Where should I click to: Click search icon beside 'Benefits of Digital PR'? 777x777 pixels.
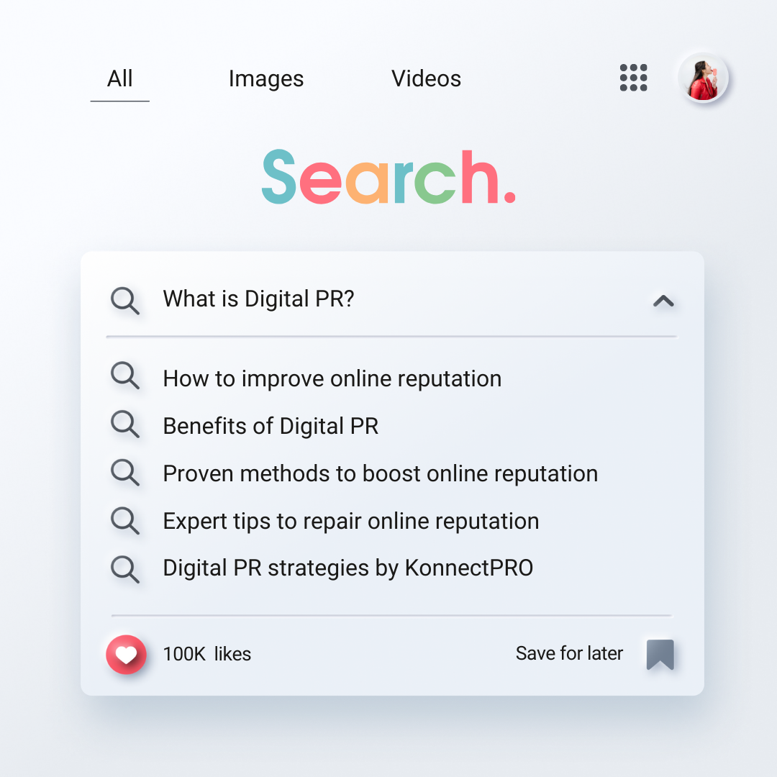point(124,424)
